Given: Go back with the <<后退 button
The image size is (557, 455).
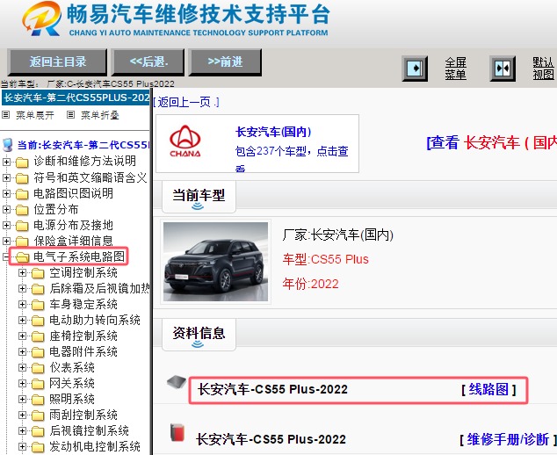Looking at the screenshot, I should tap(148, 62).
